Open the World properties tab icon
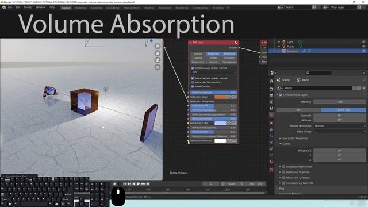 coord(271,115)
